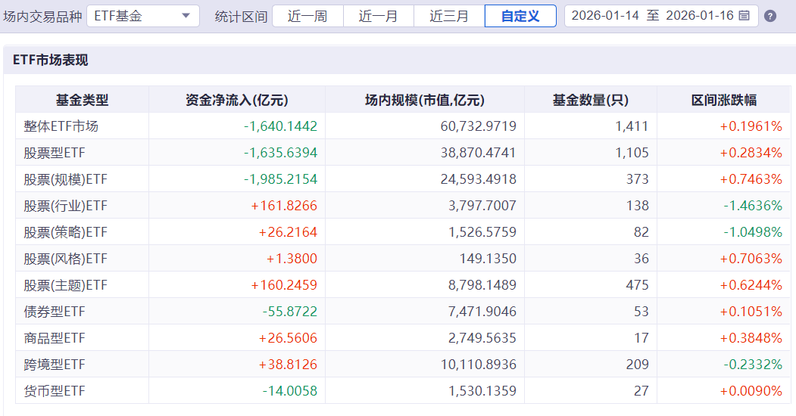796x416 pixels.
Task: Select the 股票(主题)ETF row label
Action: (65, 284)
